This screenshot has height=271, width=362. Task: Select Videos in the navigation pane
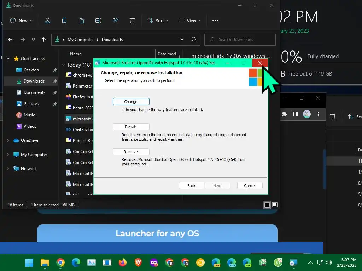30,126
